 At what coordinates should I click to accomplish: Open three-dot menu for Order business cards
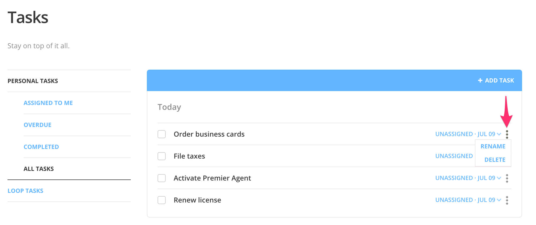507,134
